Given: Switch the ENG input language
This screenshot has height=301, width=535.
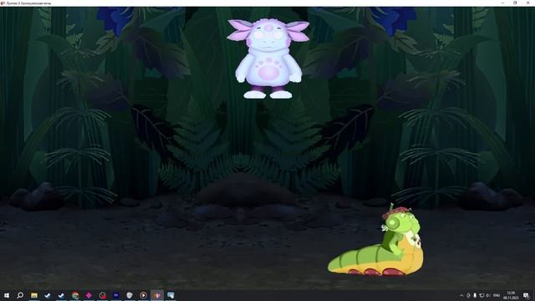Looking at the screenshot, I should pyautogui.click(x=497, y=295).
